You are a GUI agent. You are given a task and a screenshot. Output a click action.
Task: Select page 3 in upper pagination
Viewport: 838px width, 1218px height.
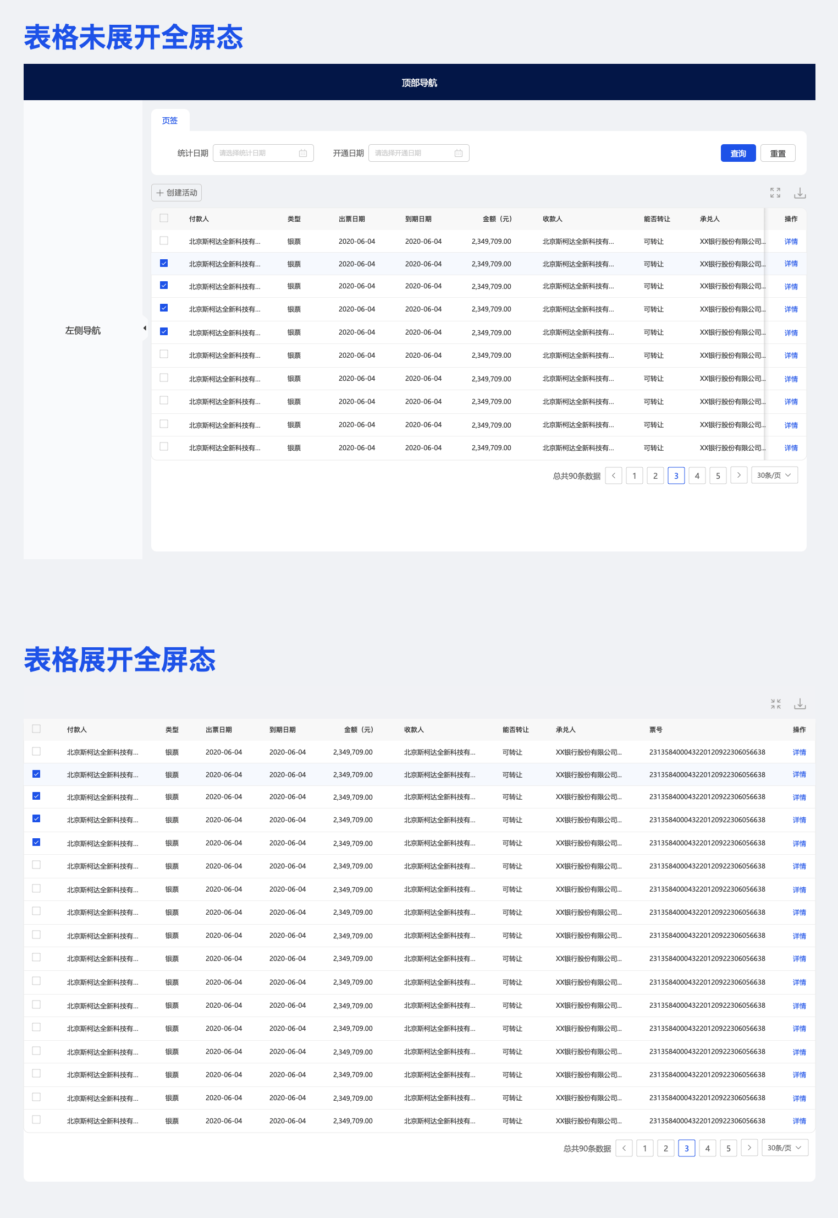676,476
